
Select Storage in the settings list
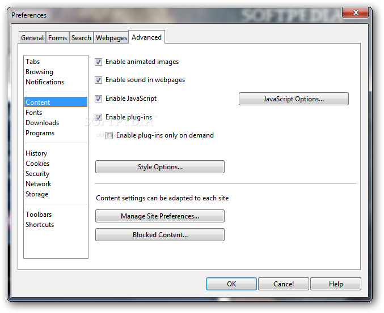pos(56,194)
